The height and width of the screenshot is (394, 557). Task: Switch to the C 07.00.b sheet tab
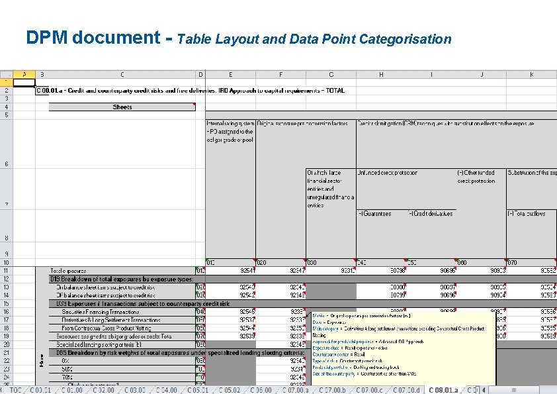coord(333,390)
